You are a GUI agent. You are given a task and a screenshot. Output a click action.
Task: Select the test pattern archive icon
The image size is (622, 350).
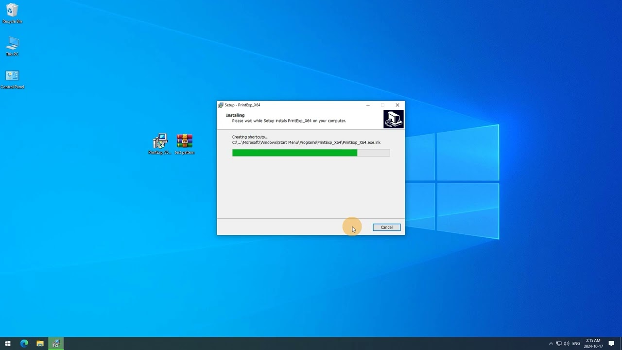point(185,144)
